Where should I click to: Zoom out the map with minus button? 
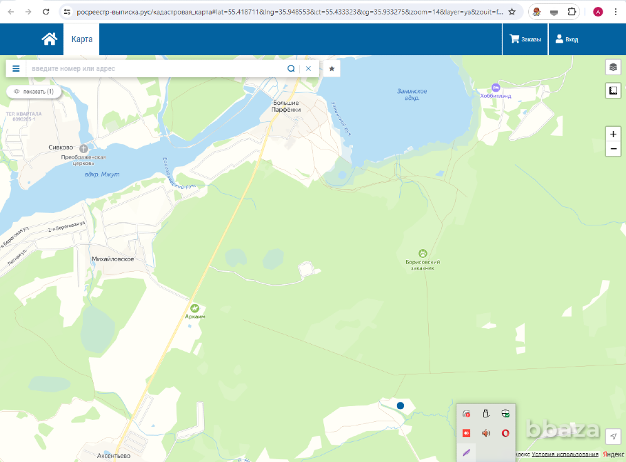(613, 149)
